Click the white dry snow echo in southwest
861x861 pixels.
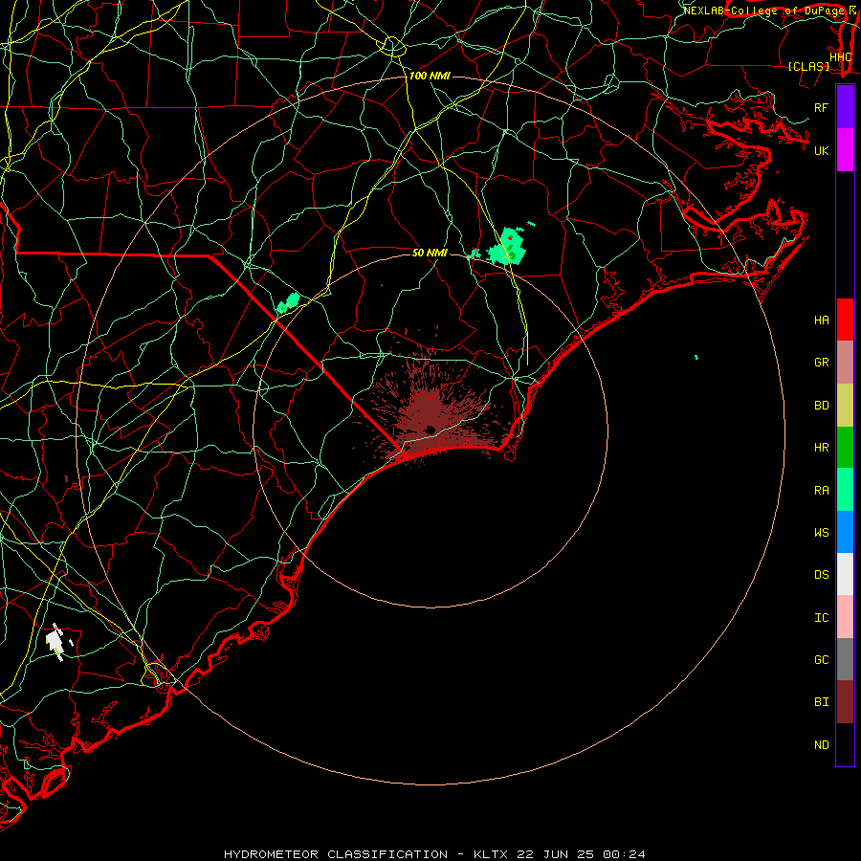tap(55, 642)
